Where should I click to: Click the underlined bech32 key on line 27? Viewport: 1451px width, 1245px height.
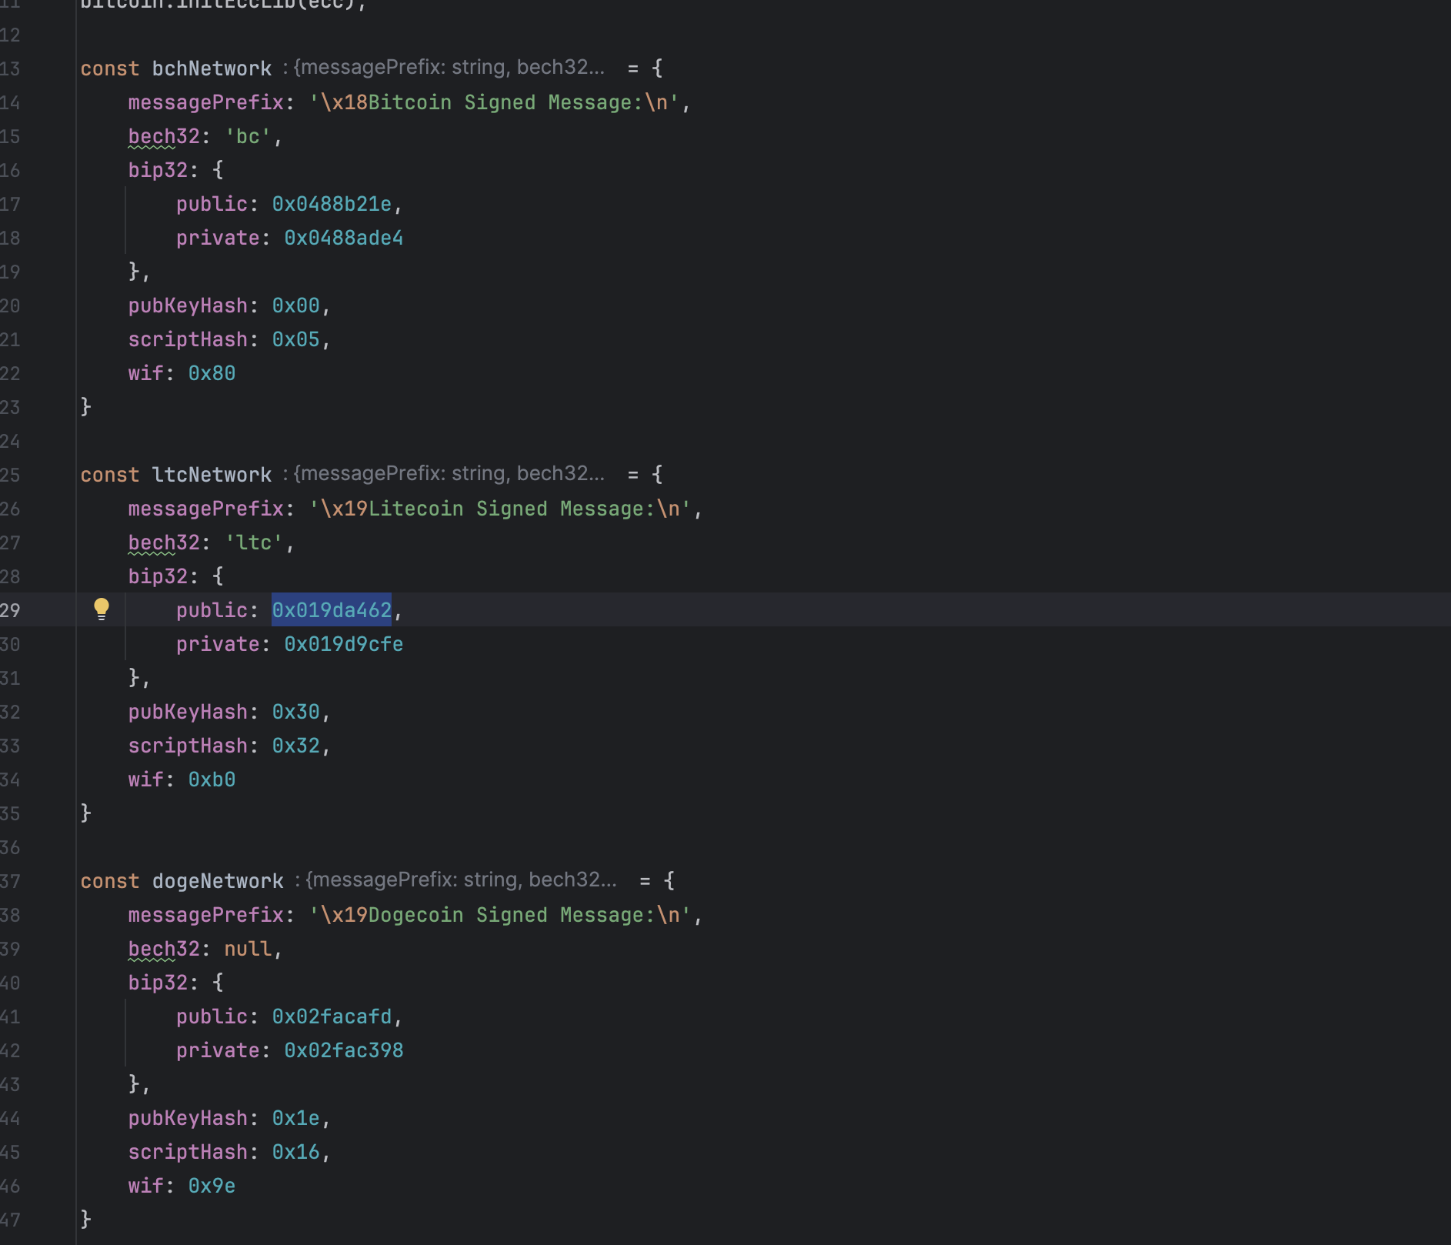tap(164, 542)
